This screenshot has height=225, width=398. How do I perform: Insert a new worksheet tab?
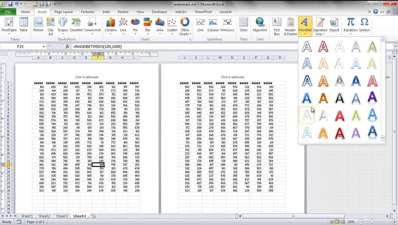pos(94,216)
